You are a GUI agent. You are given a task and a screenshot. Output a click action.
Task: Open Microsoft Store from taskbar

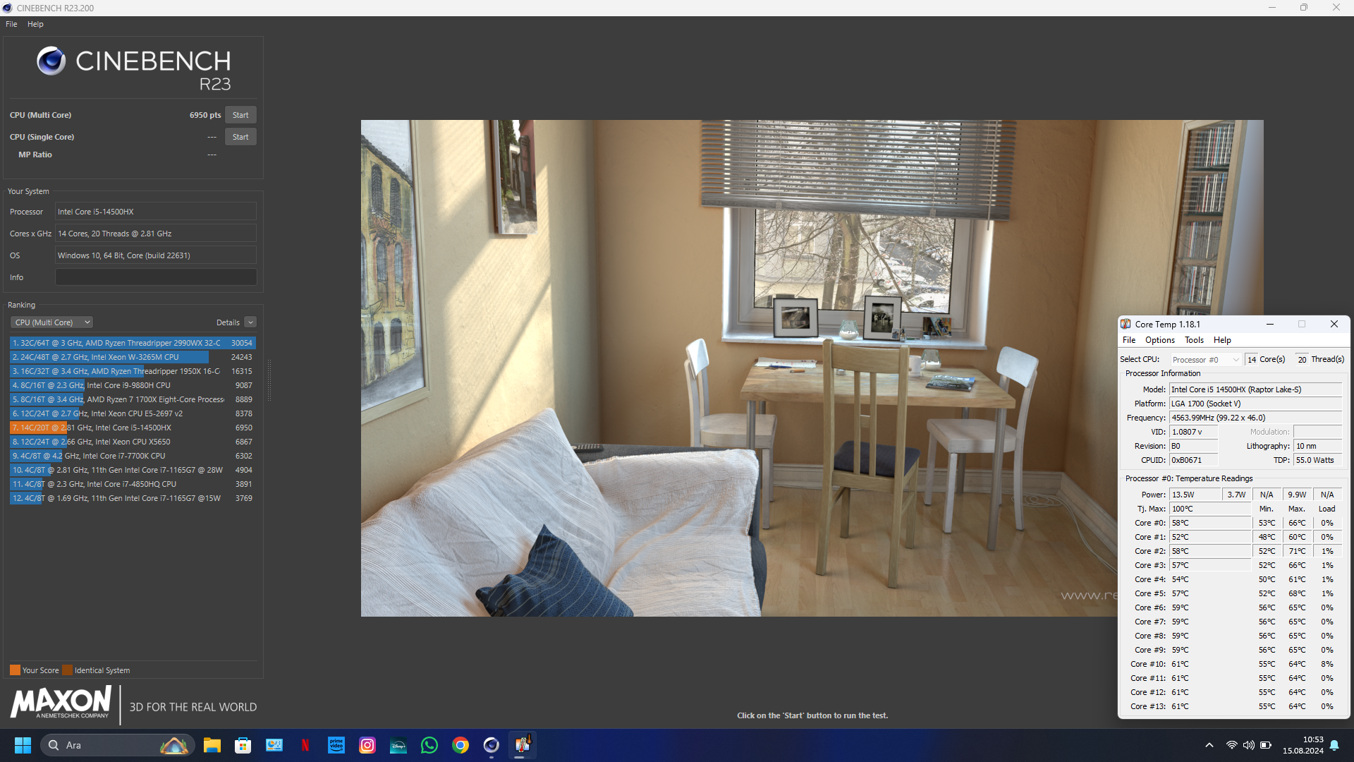pos(243,745)
